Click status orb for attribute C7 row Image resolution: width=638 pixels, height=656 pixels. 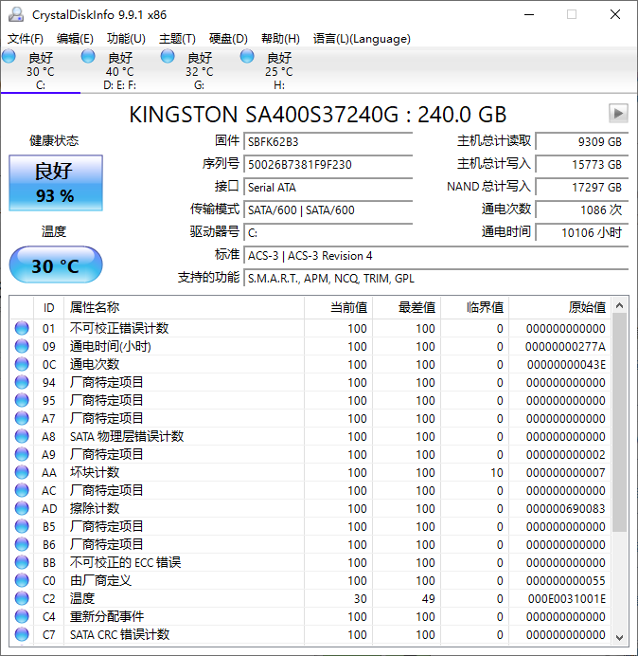point(22,634)
